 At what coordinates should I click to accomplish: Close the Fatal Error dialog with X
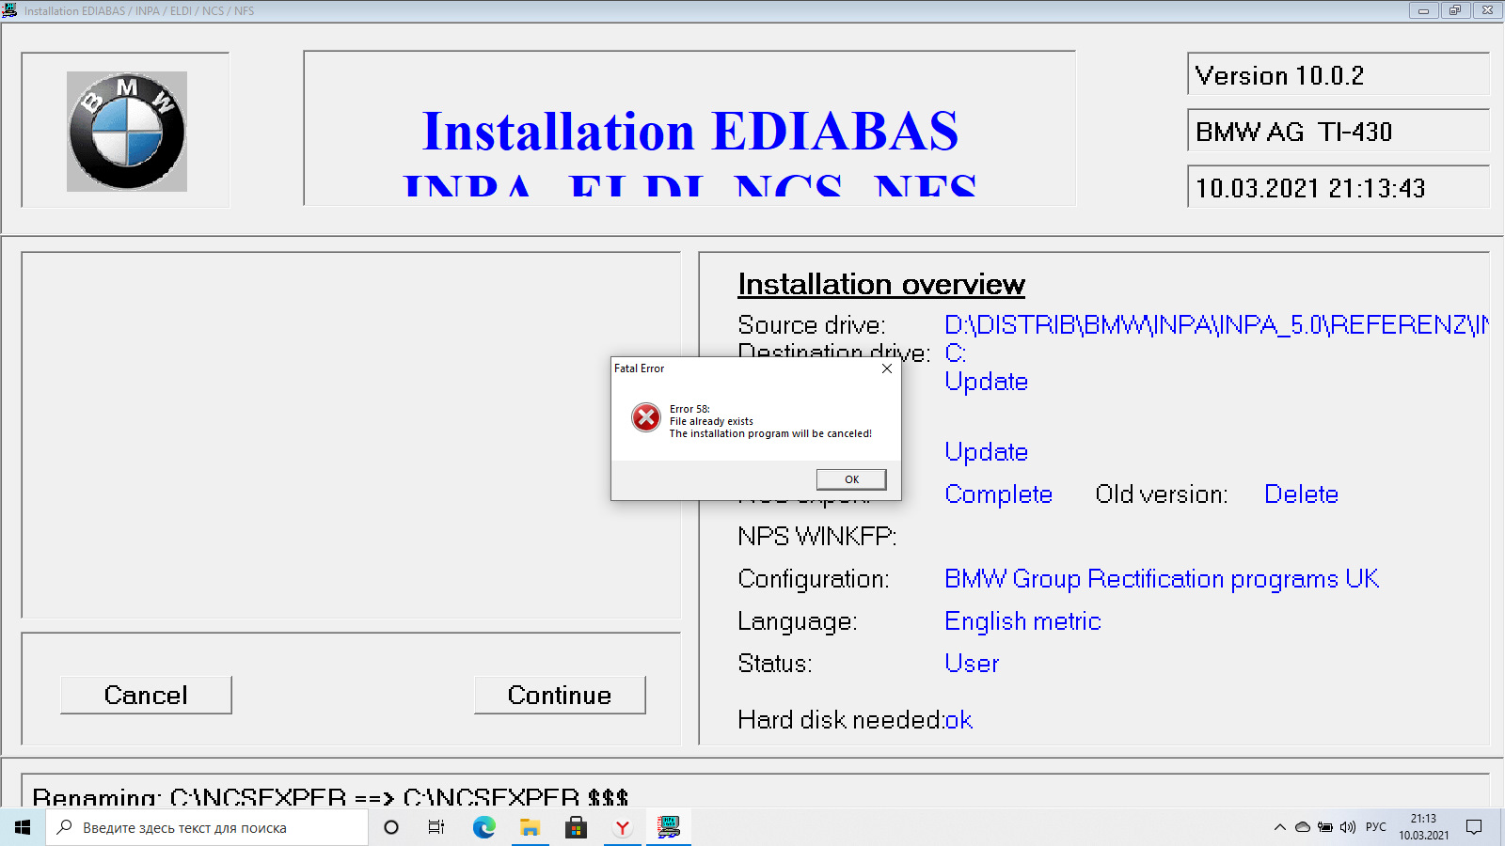[886, 368]
